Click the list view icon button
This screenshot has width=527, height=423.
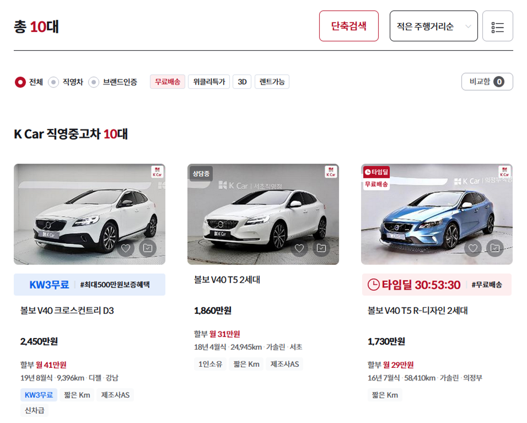(x=497, y=26)
